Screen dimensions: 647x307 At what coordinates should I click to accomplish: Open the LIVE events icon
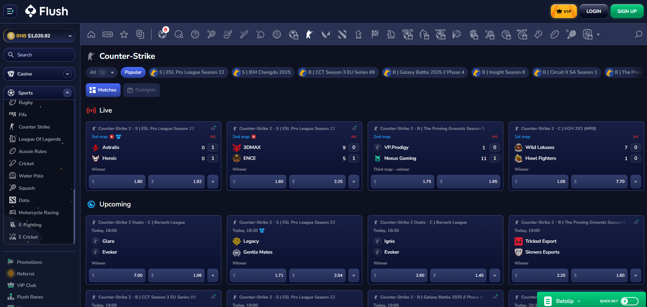[x=108, y=34]
